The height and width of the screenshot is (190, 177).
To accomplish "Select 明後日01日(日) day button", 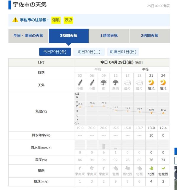I will (123, 52).
